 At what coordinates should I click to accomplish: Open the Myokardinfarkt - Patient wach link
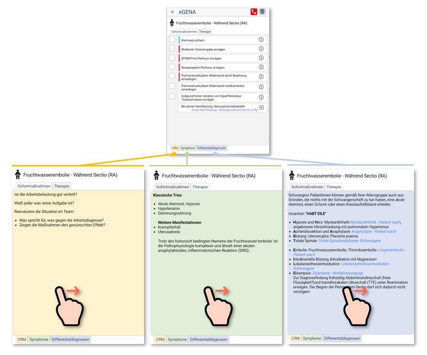tap(375, 222)
